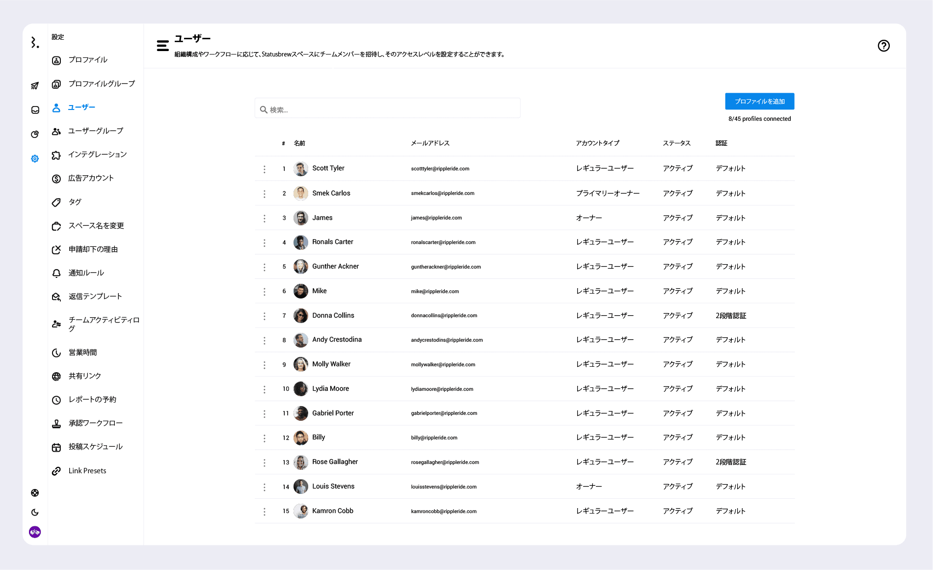Click the プロファイルを追加 button
Screen dimensions: 933x570
pyautogui.click(x=759, y=101)
